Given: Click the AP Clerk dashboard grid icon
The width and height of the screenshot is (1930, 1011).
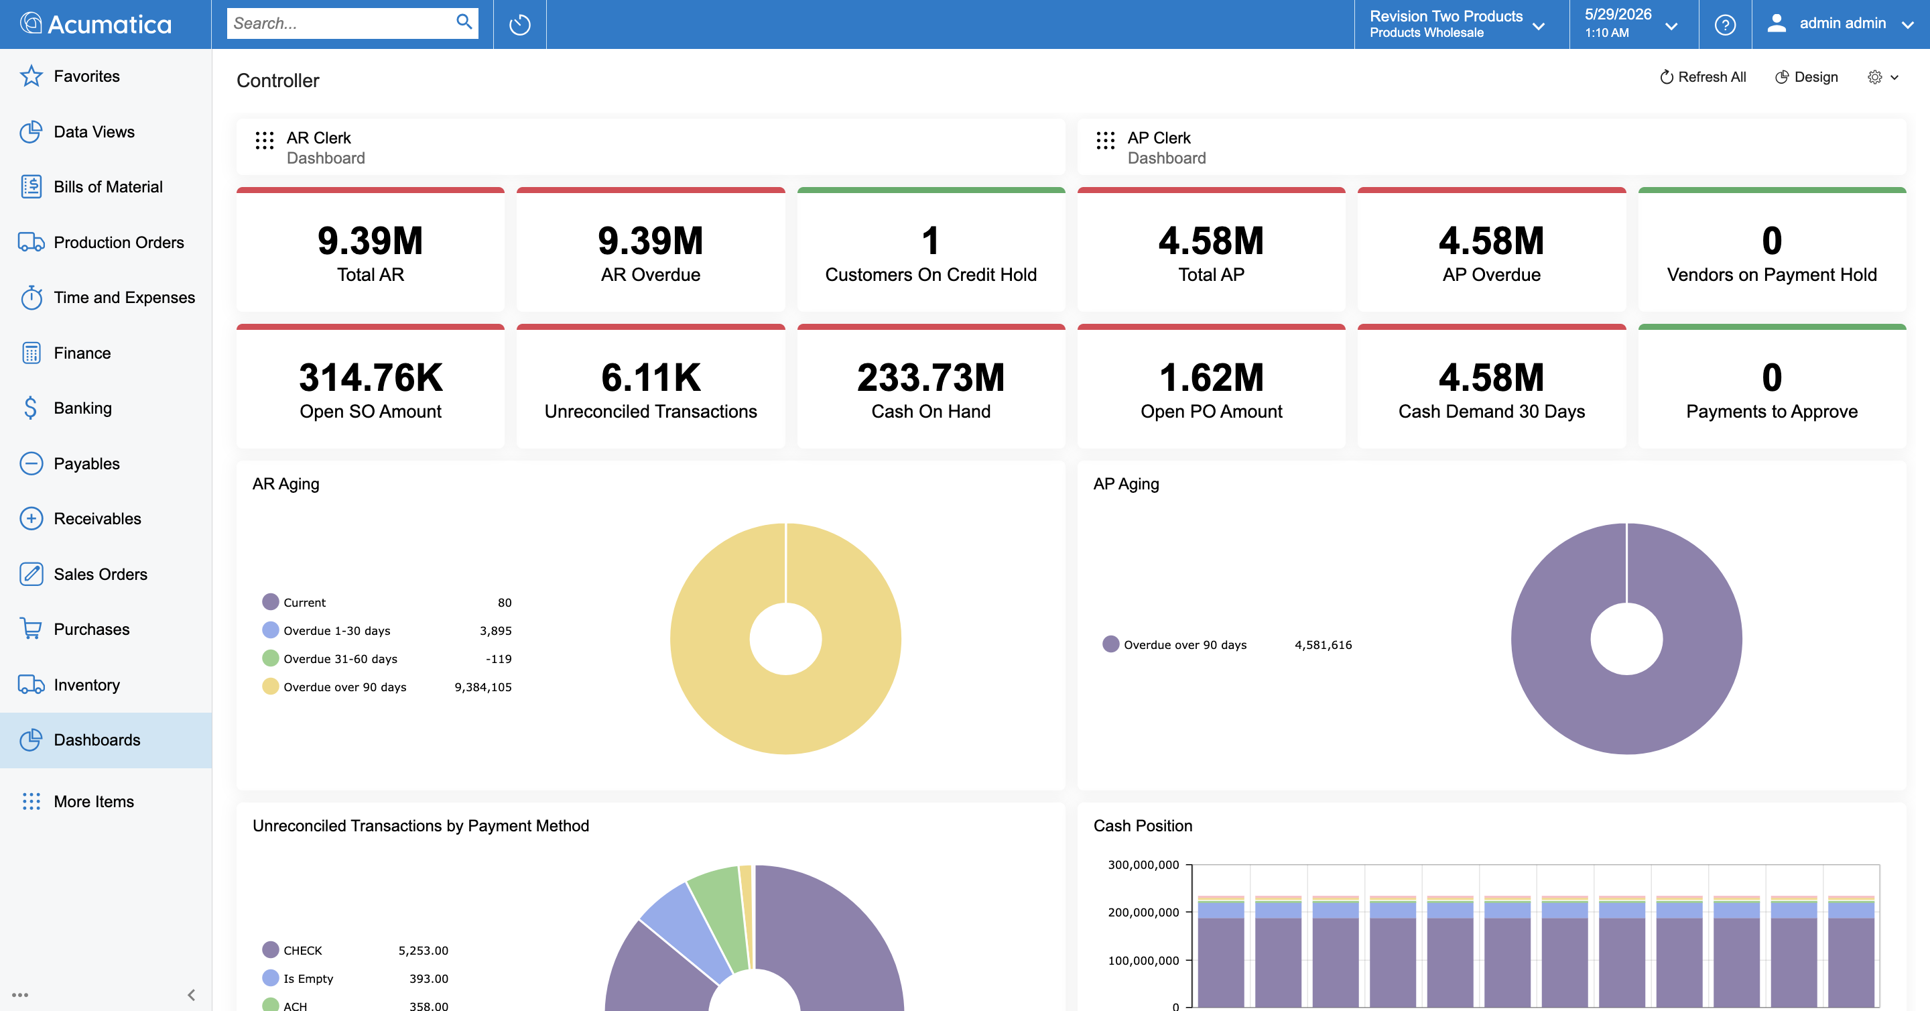Looking at the screenshot, I should pyautogui.click(x=1106, y=140).
